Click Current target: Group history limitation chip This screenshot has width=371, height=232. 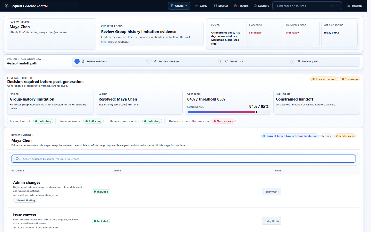click(290, 136)
